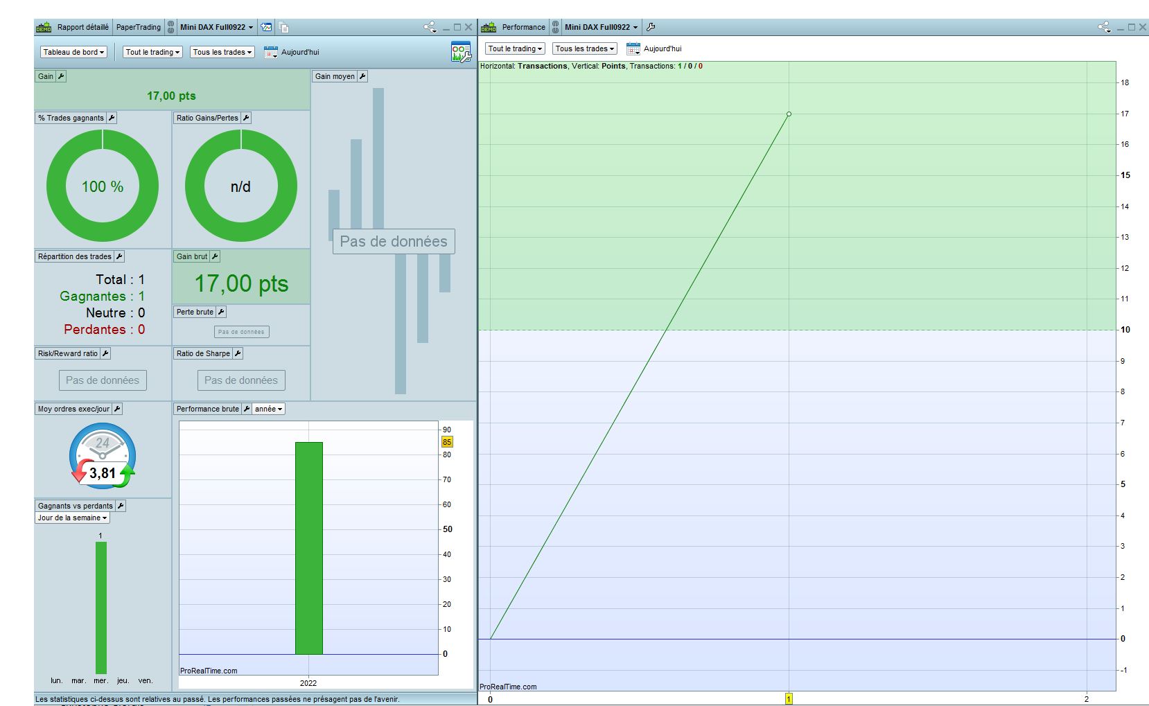Click the copy icon in Rapport détaillé header
This screenshot has height=706, width=1149.
(x=283, y=27)
